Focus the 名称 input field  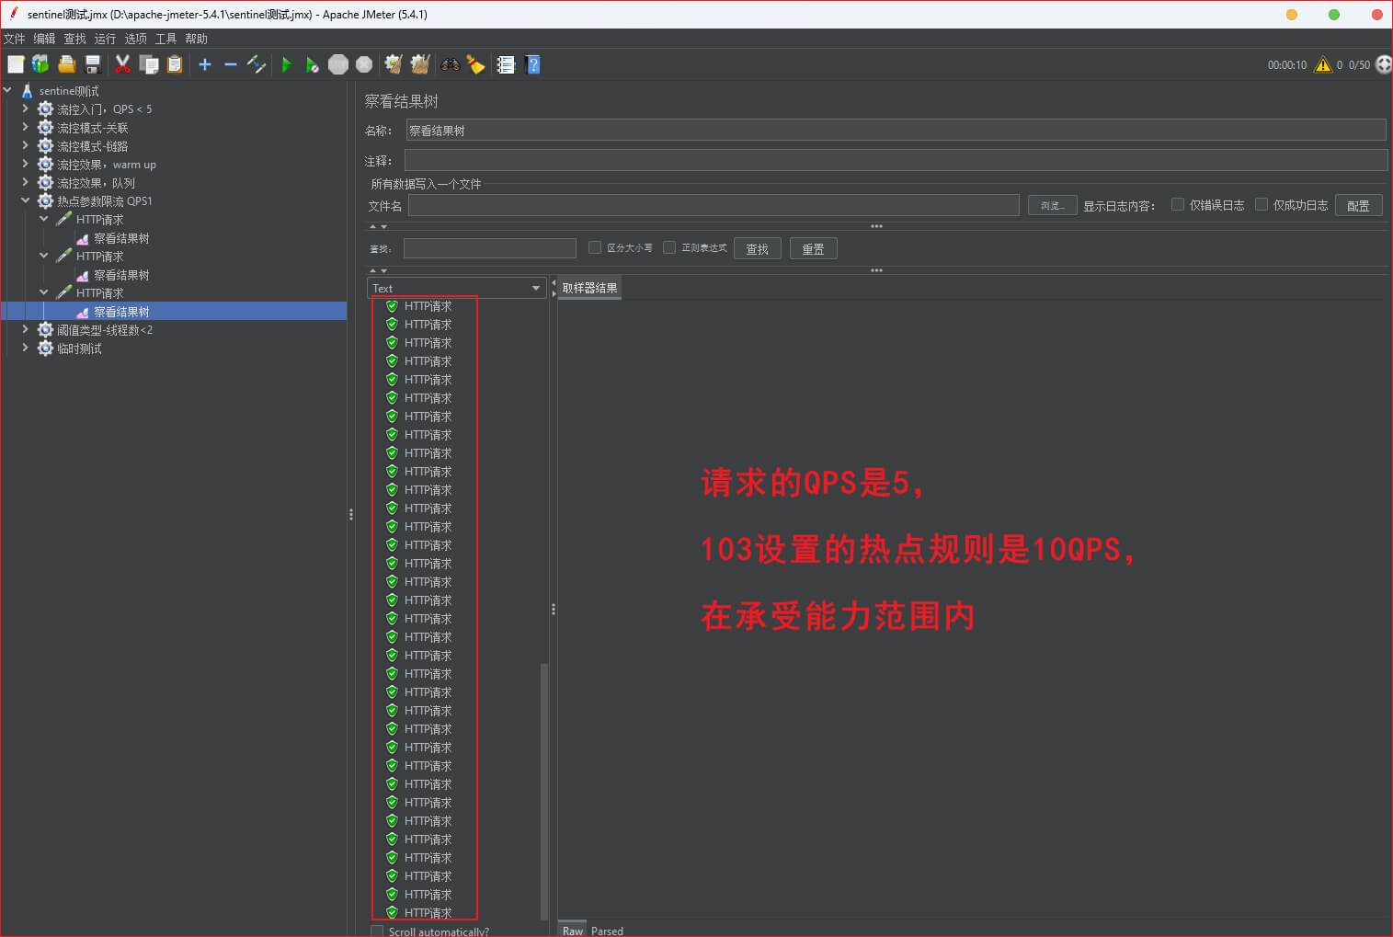click(x=896, y=131)
